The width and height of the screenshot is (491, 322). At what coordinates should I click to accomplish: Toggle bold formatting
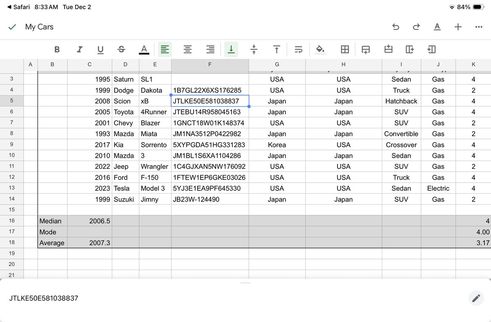coord(57,49)
